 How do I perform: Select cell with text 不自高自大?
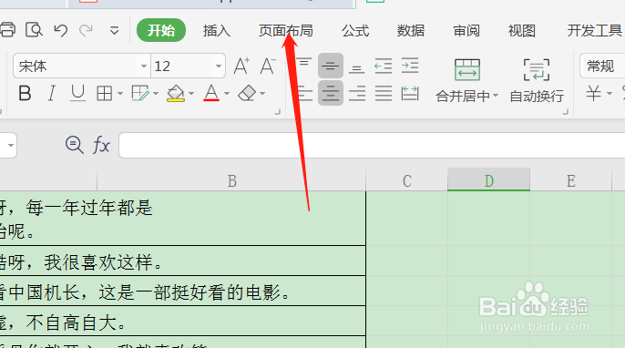click(x=182, y=322)
